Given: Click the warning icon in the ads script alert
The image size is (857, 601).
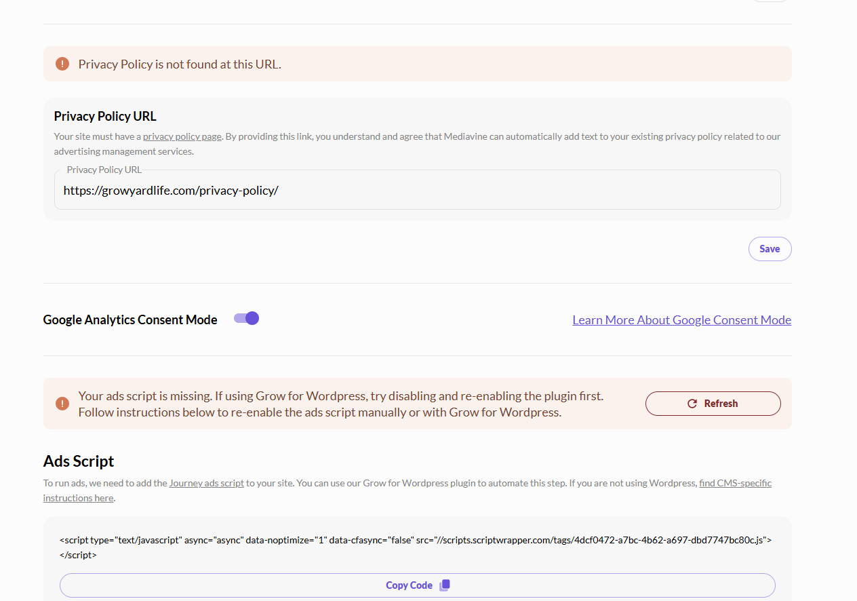Looking at the screenshot, I should pyautogui.click(x=62, y=404).
